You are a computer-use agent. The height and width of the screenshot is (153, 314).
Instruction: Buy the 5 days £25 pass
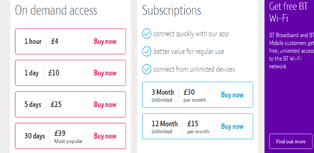click(105, 105)
